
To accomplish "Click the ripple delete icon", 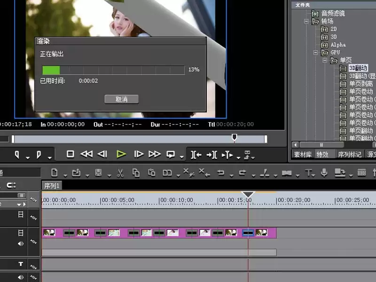I will click(204, 172).
